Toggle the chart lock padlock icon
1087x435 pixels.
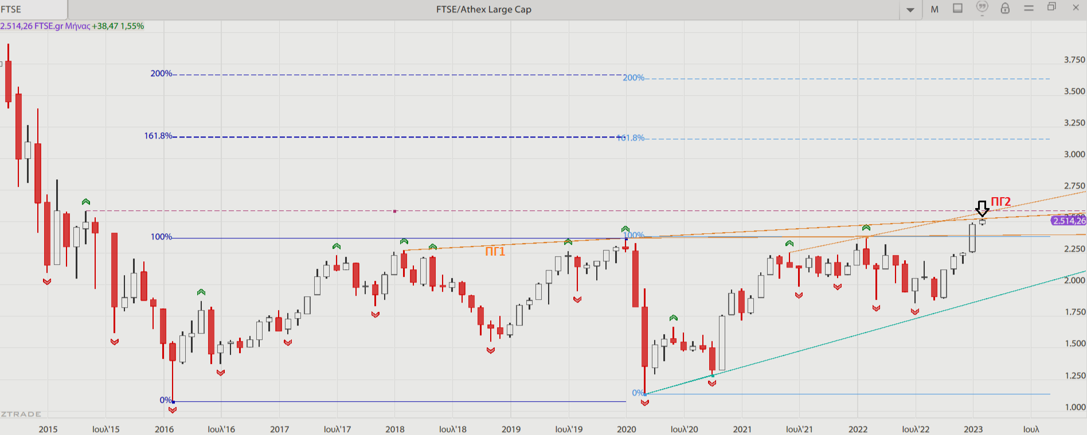tap(1005, 8)
